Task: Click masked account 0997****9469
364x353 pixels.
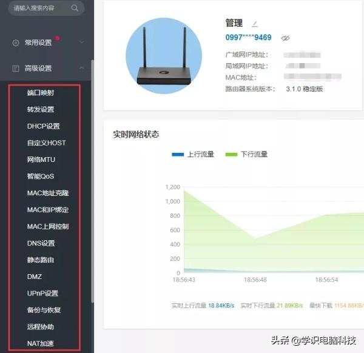Action: [x=248, y=38]
